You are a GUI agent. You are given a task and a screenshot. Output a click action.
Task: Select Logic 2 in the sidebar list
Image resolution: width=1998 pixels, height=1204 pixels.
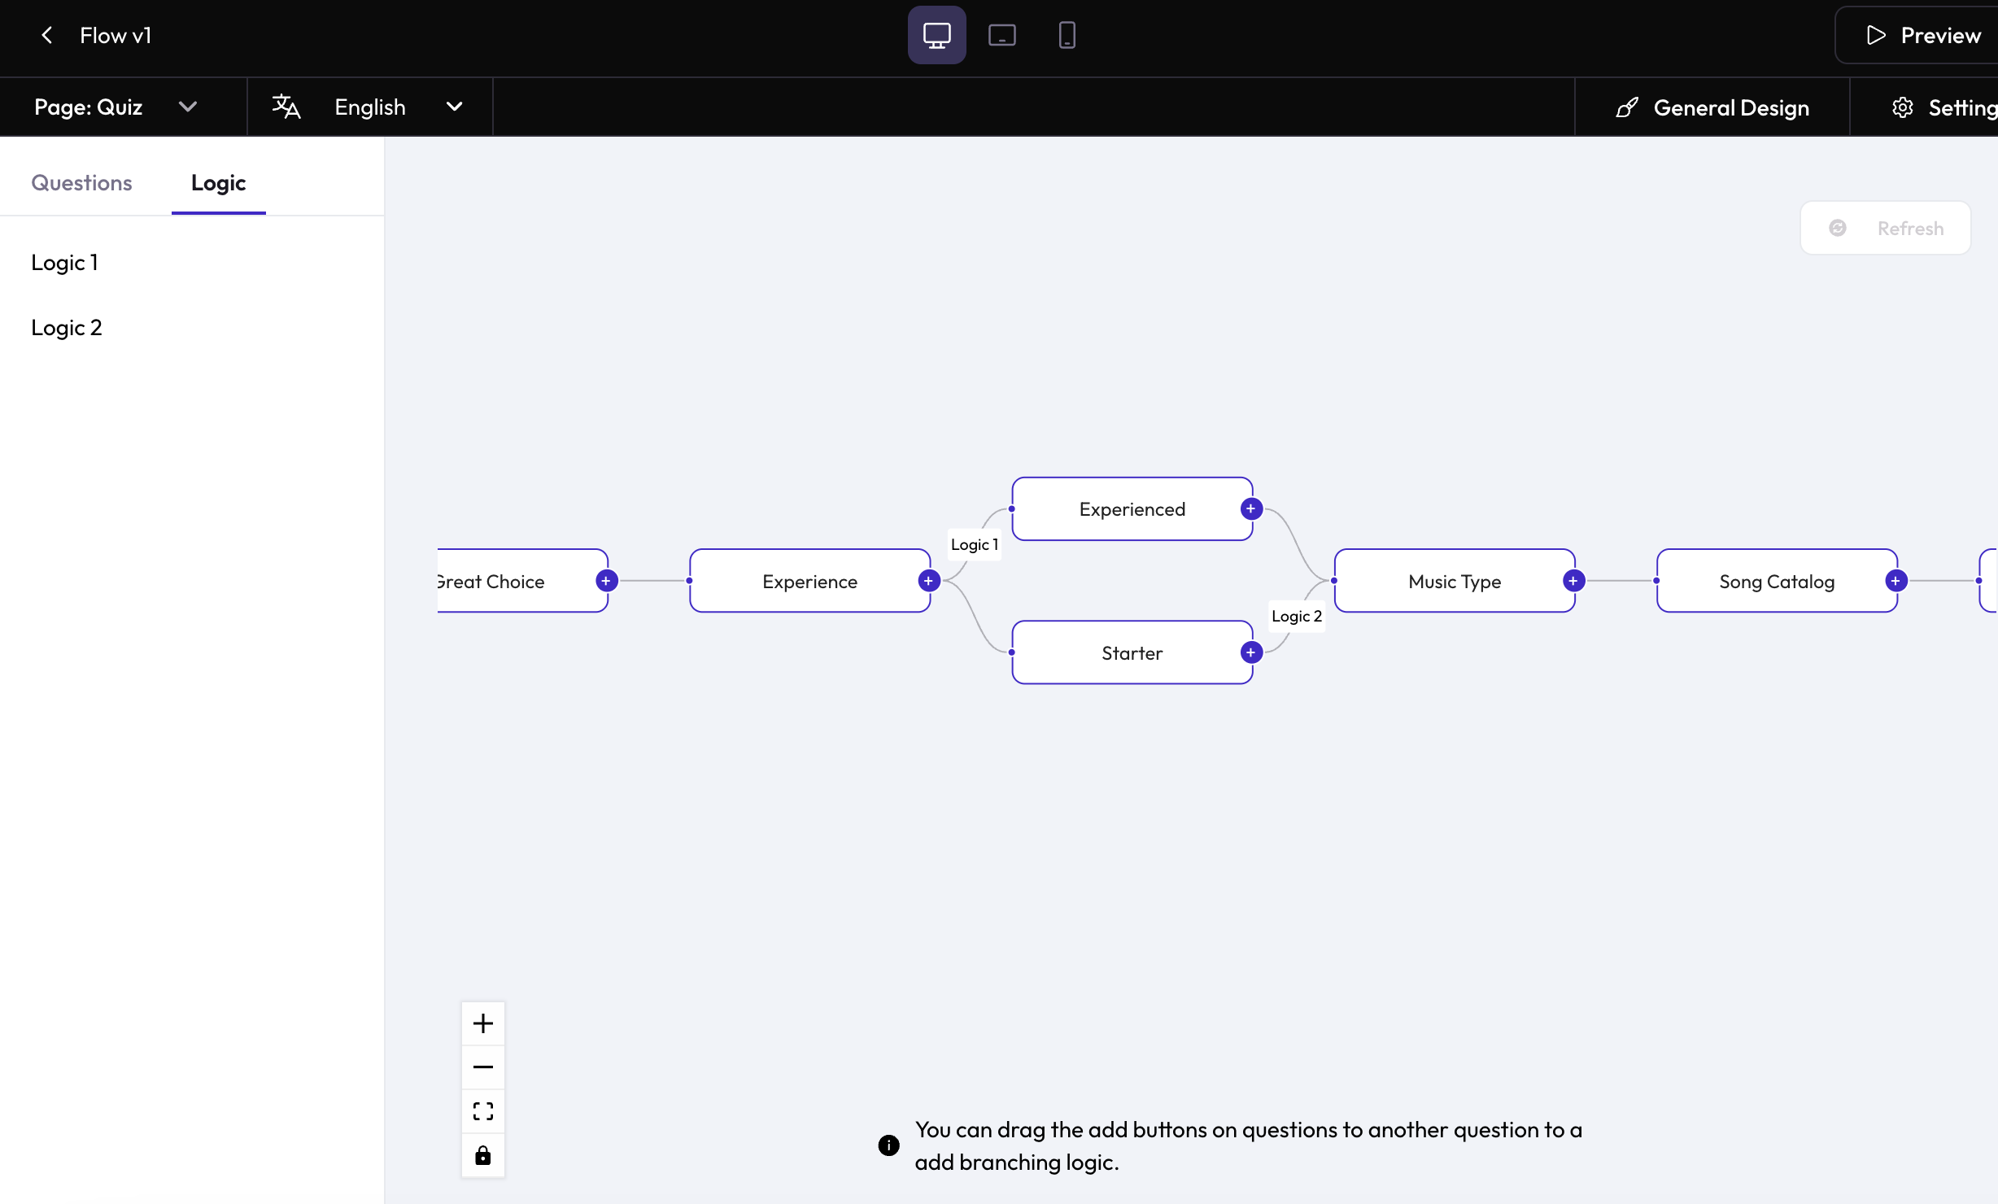(x=67, y=327)
